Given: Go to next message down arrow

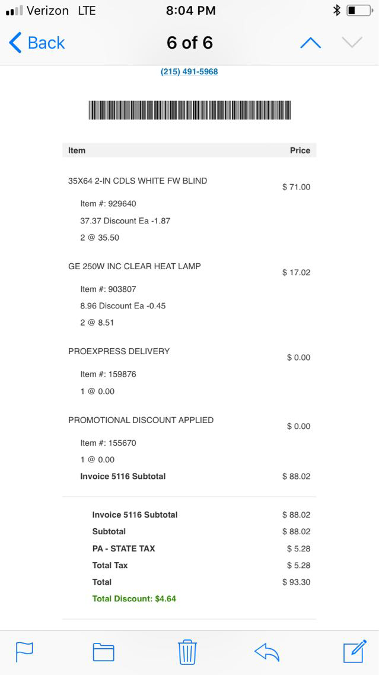Looking at the screenshot, I should tap(352, 43).
